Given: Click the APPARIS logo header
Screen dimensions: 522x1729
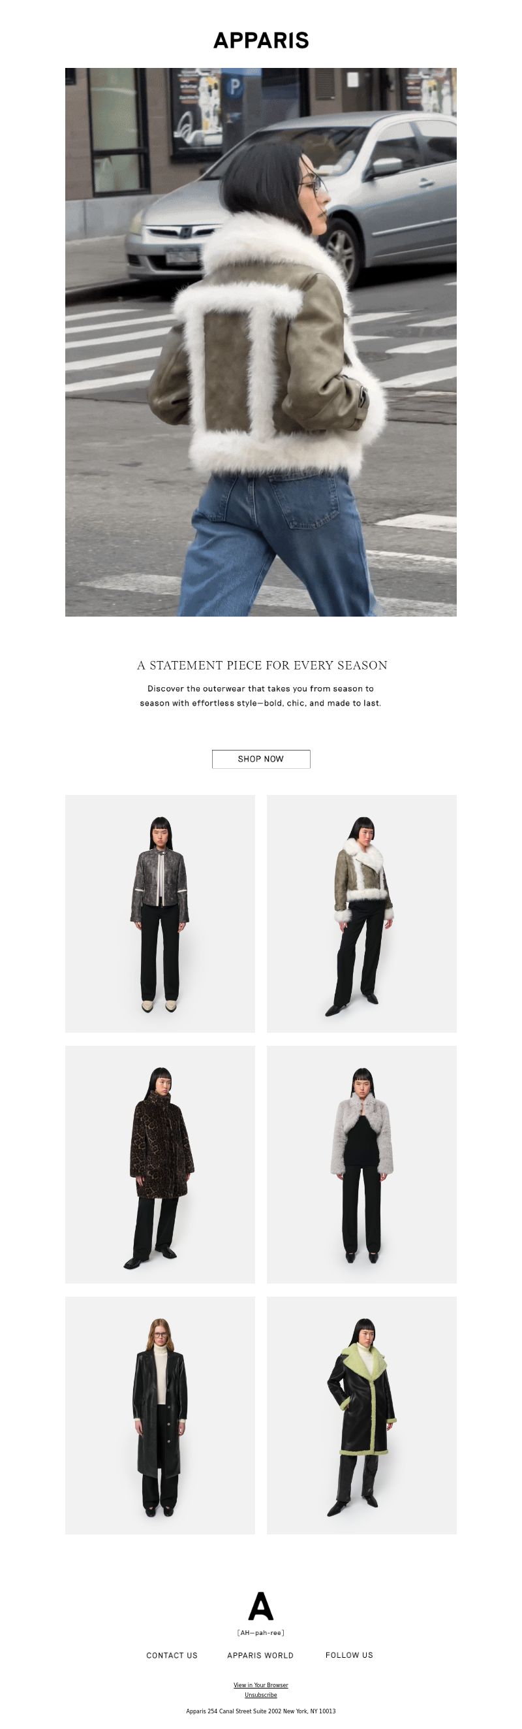Looking at the screenshot, I should [260, 40].
